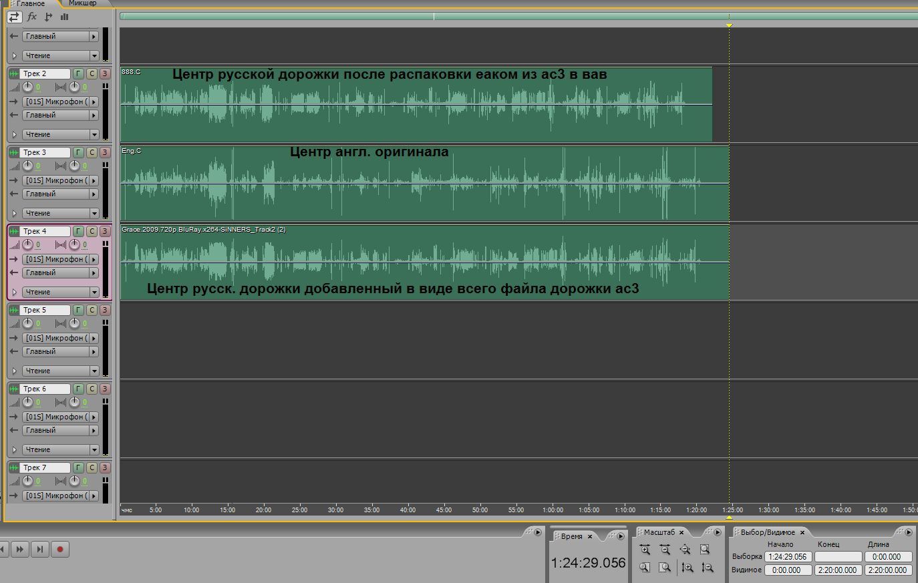Viewport: 918px width, 583px height.
Task: Arm Трек 4 for recording with the З button
Action: [105, 232]
